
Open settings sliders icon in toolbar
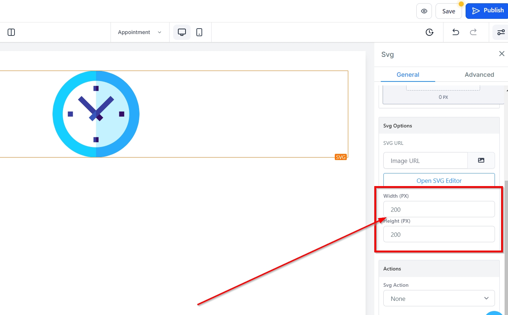coord(501,32)
